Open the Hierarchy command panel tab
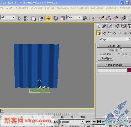 111,26
